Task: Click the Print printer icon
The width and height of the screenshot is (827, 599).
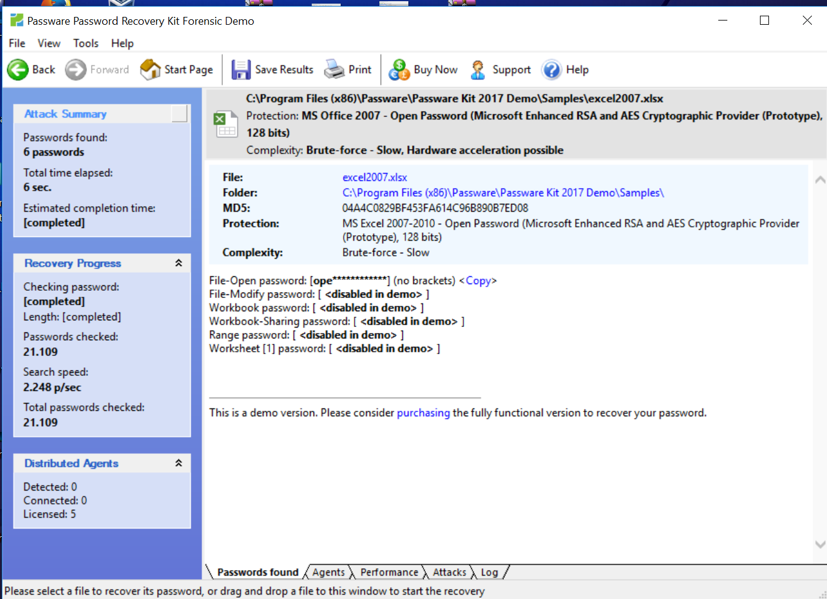Action: (334, 70)
